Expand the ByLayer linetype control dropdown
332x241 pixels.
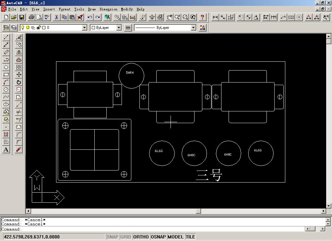[x=193, y=28]
